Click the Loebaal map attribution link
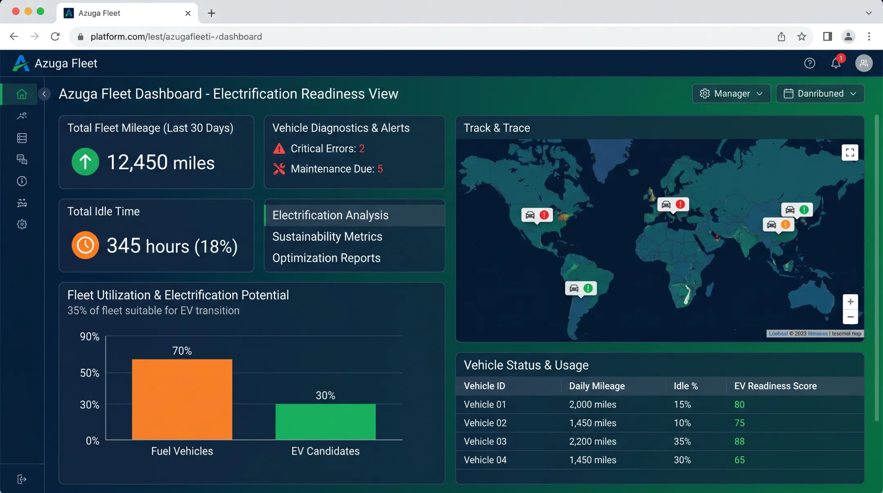This screenshot has width=883, height=493. pos(778,334)
